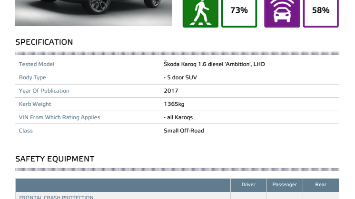Click the purple safety assist car icon
Viewport: 355px width, 199px height.
282,13
